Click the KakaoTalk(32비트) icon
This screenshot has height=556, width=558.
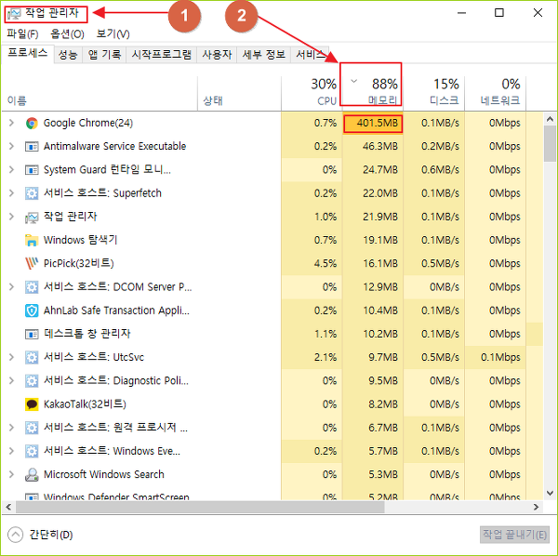(32, 404)
